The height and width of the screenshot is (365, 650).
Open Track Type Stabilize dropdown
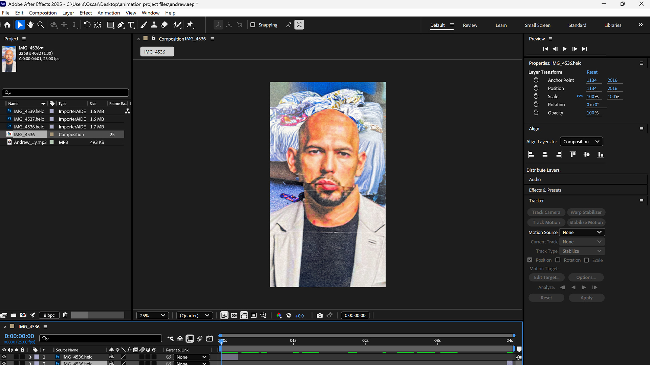582,251
